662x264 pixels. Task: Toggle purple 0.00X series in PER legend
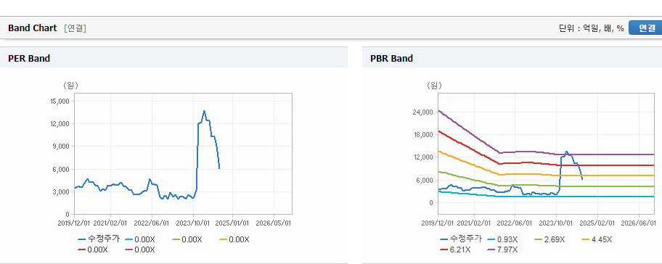click(x=140, y=249)
